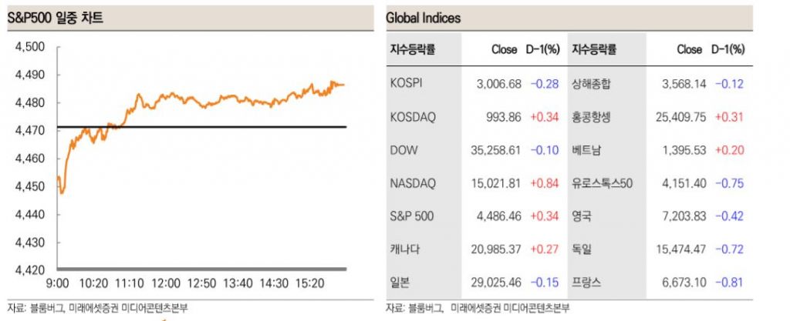Click the 12:00 time axis label
The image size is (790, 321).
[x=166, y=283]
